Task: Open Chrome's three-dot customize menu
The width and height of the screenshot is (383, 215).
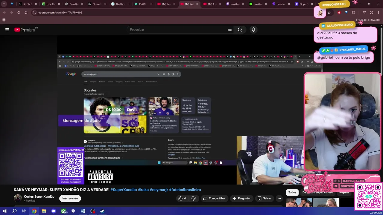Action: pyautogui.click(x=379, y=13)
